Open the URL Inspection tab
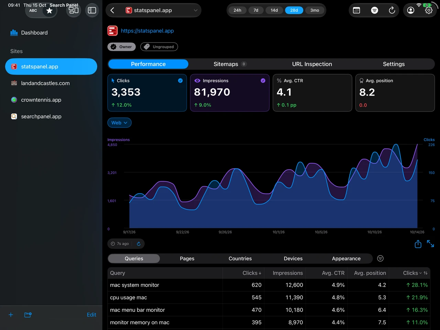 [x=312, y=64]
